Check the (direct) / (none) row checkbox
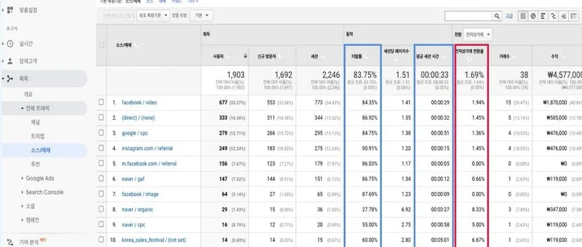The width and height of the screenshot is (582, 247). click(101, 117)
